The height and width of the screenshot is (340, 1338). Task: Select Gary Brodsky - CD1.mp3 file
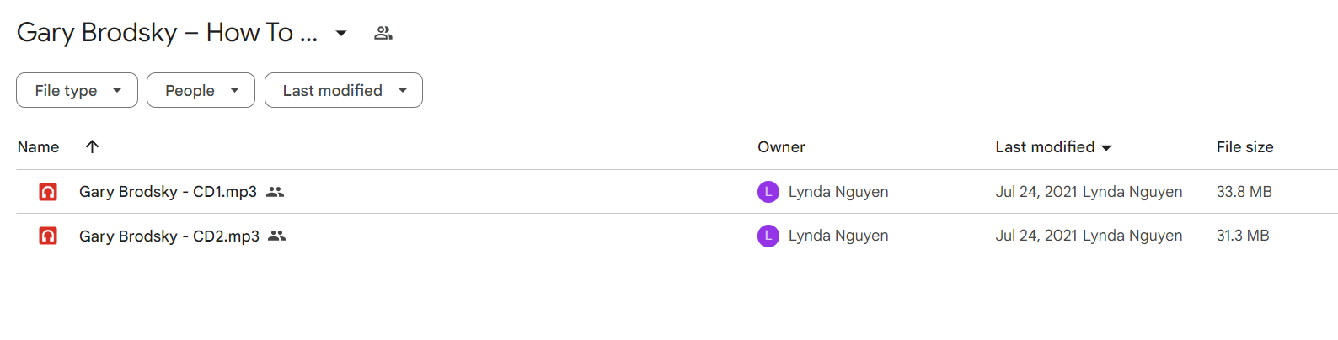677,192
